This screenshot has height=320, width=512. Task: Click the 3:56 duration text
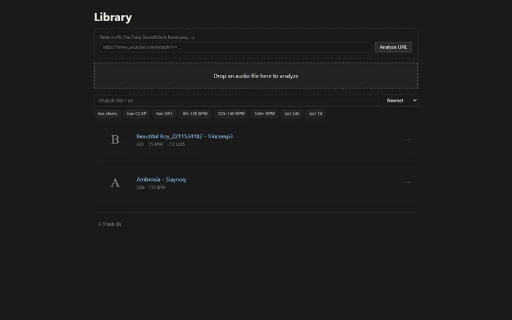(x=140, y=188)
